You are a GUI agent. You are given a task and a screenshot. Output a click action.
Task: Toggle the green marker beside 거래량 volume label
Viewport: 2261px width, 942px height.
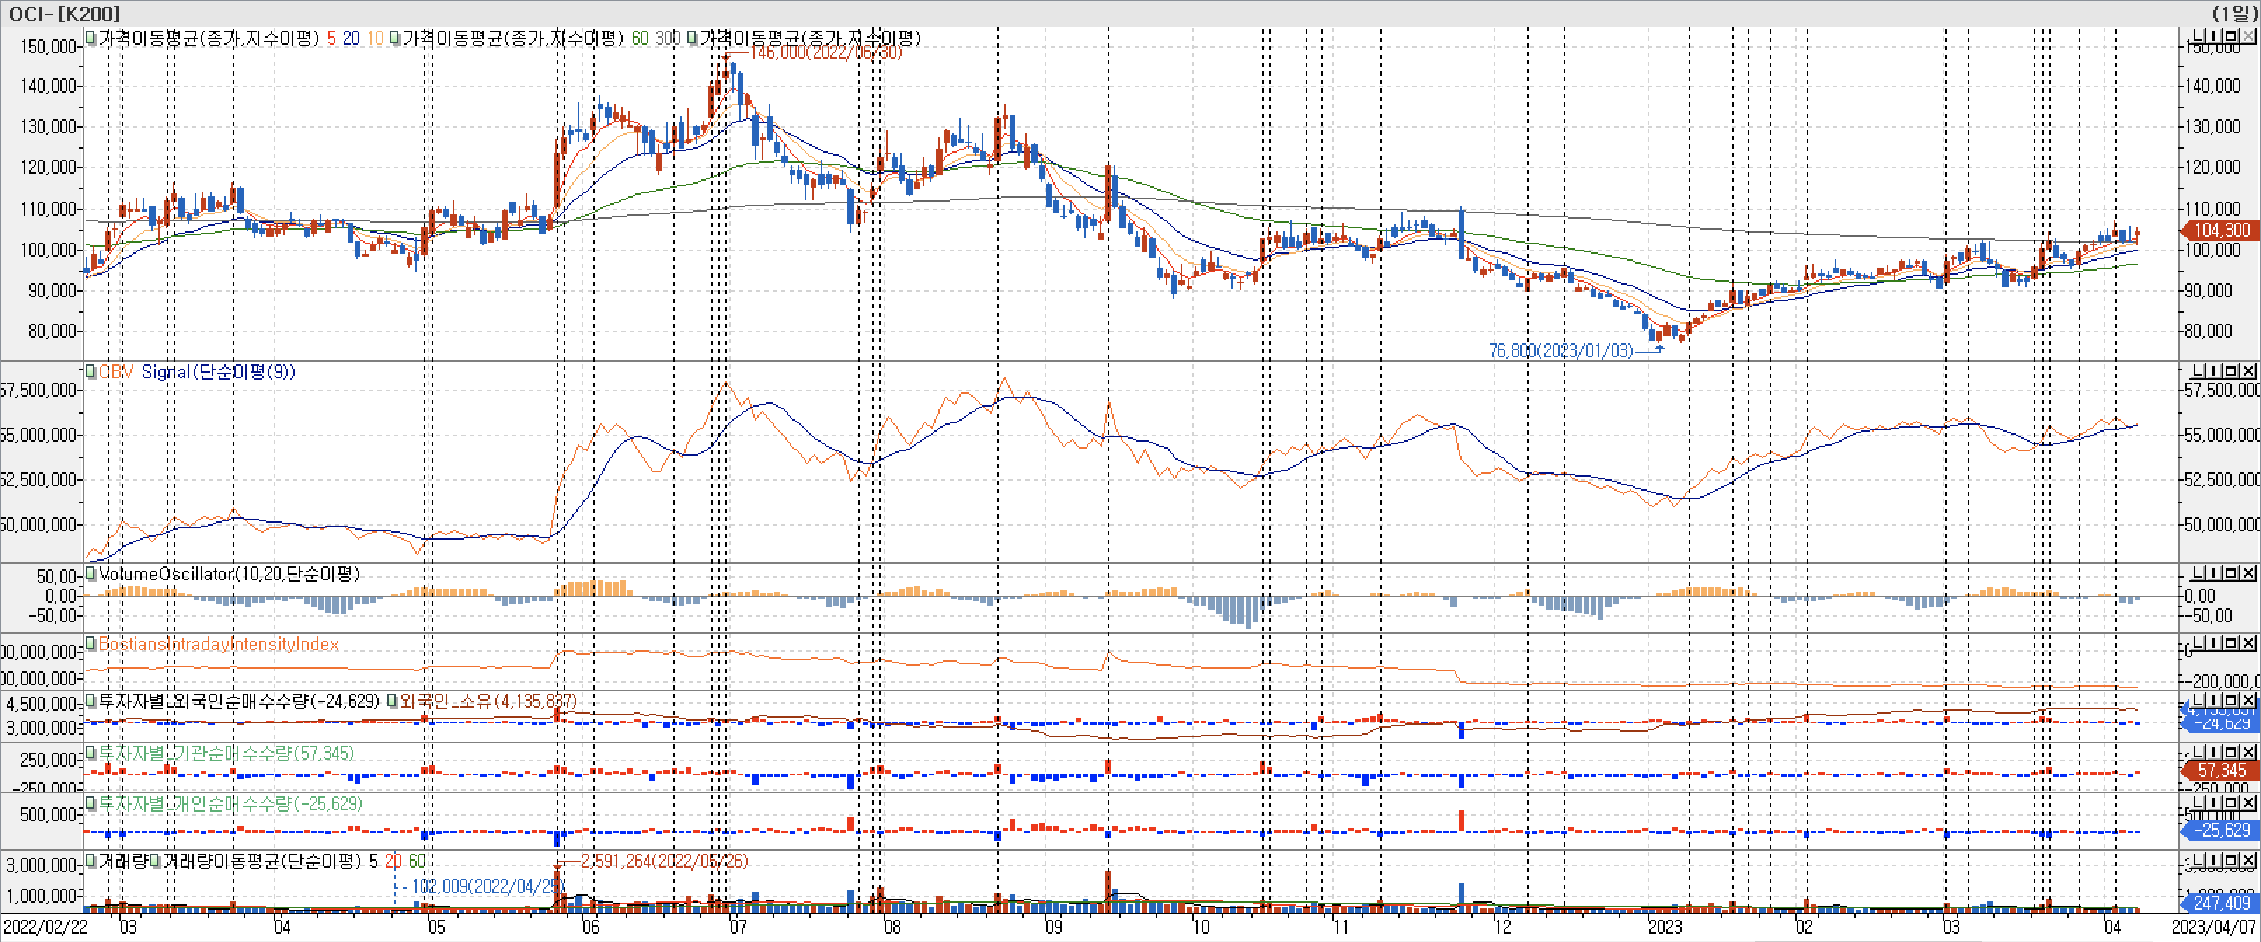(x=90, y=861)
